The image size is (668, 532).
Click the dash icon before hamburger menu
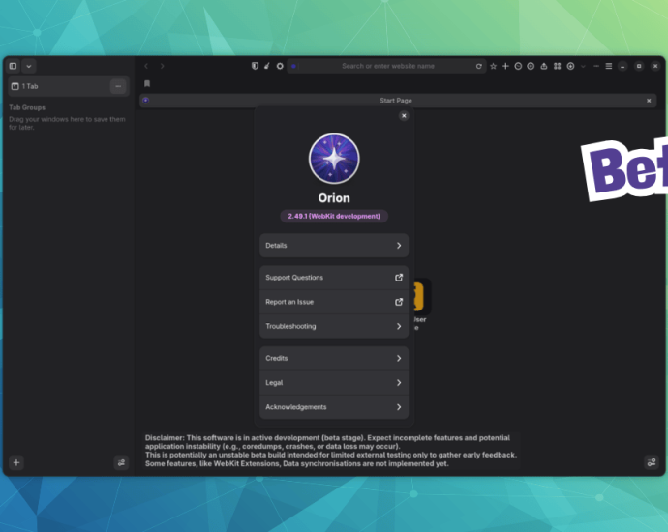(x=596, y=66)
